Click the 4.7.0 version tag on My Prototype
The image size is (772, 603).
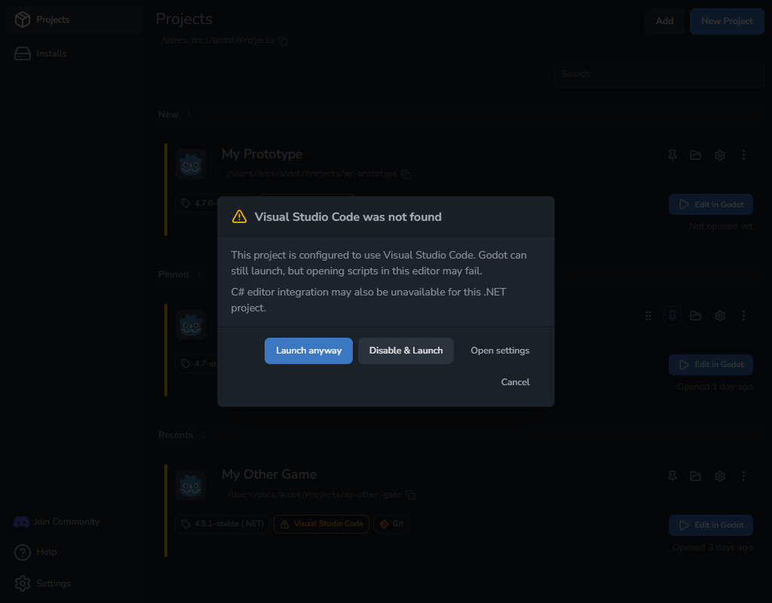197,204
